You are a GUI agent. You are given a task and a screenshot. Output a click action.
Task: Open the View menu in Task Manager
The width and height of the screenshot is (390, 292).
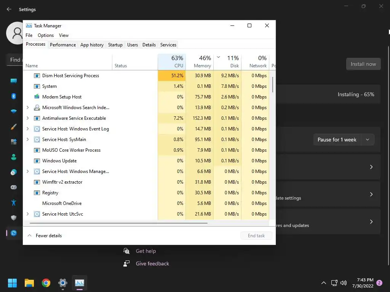(64, 35)
